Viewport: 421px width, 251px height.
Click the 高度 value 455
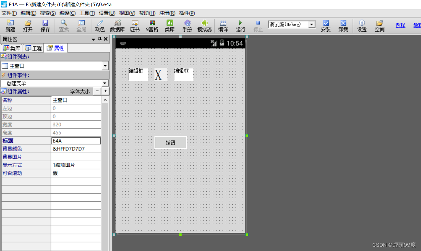coord(76,133)
